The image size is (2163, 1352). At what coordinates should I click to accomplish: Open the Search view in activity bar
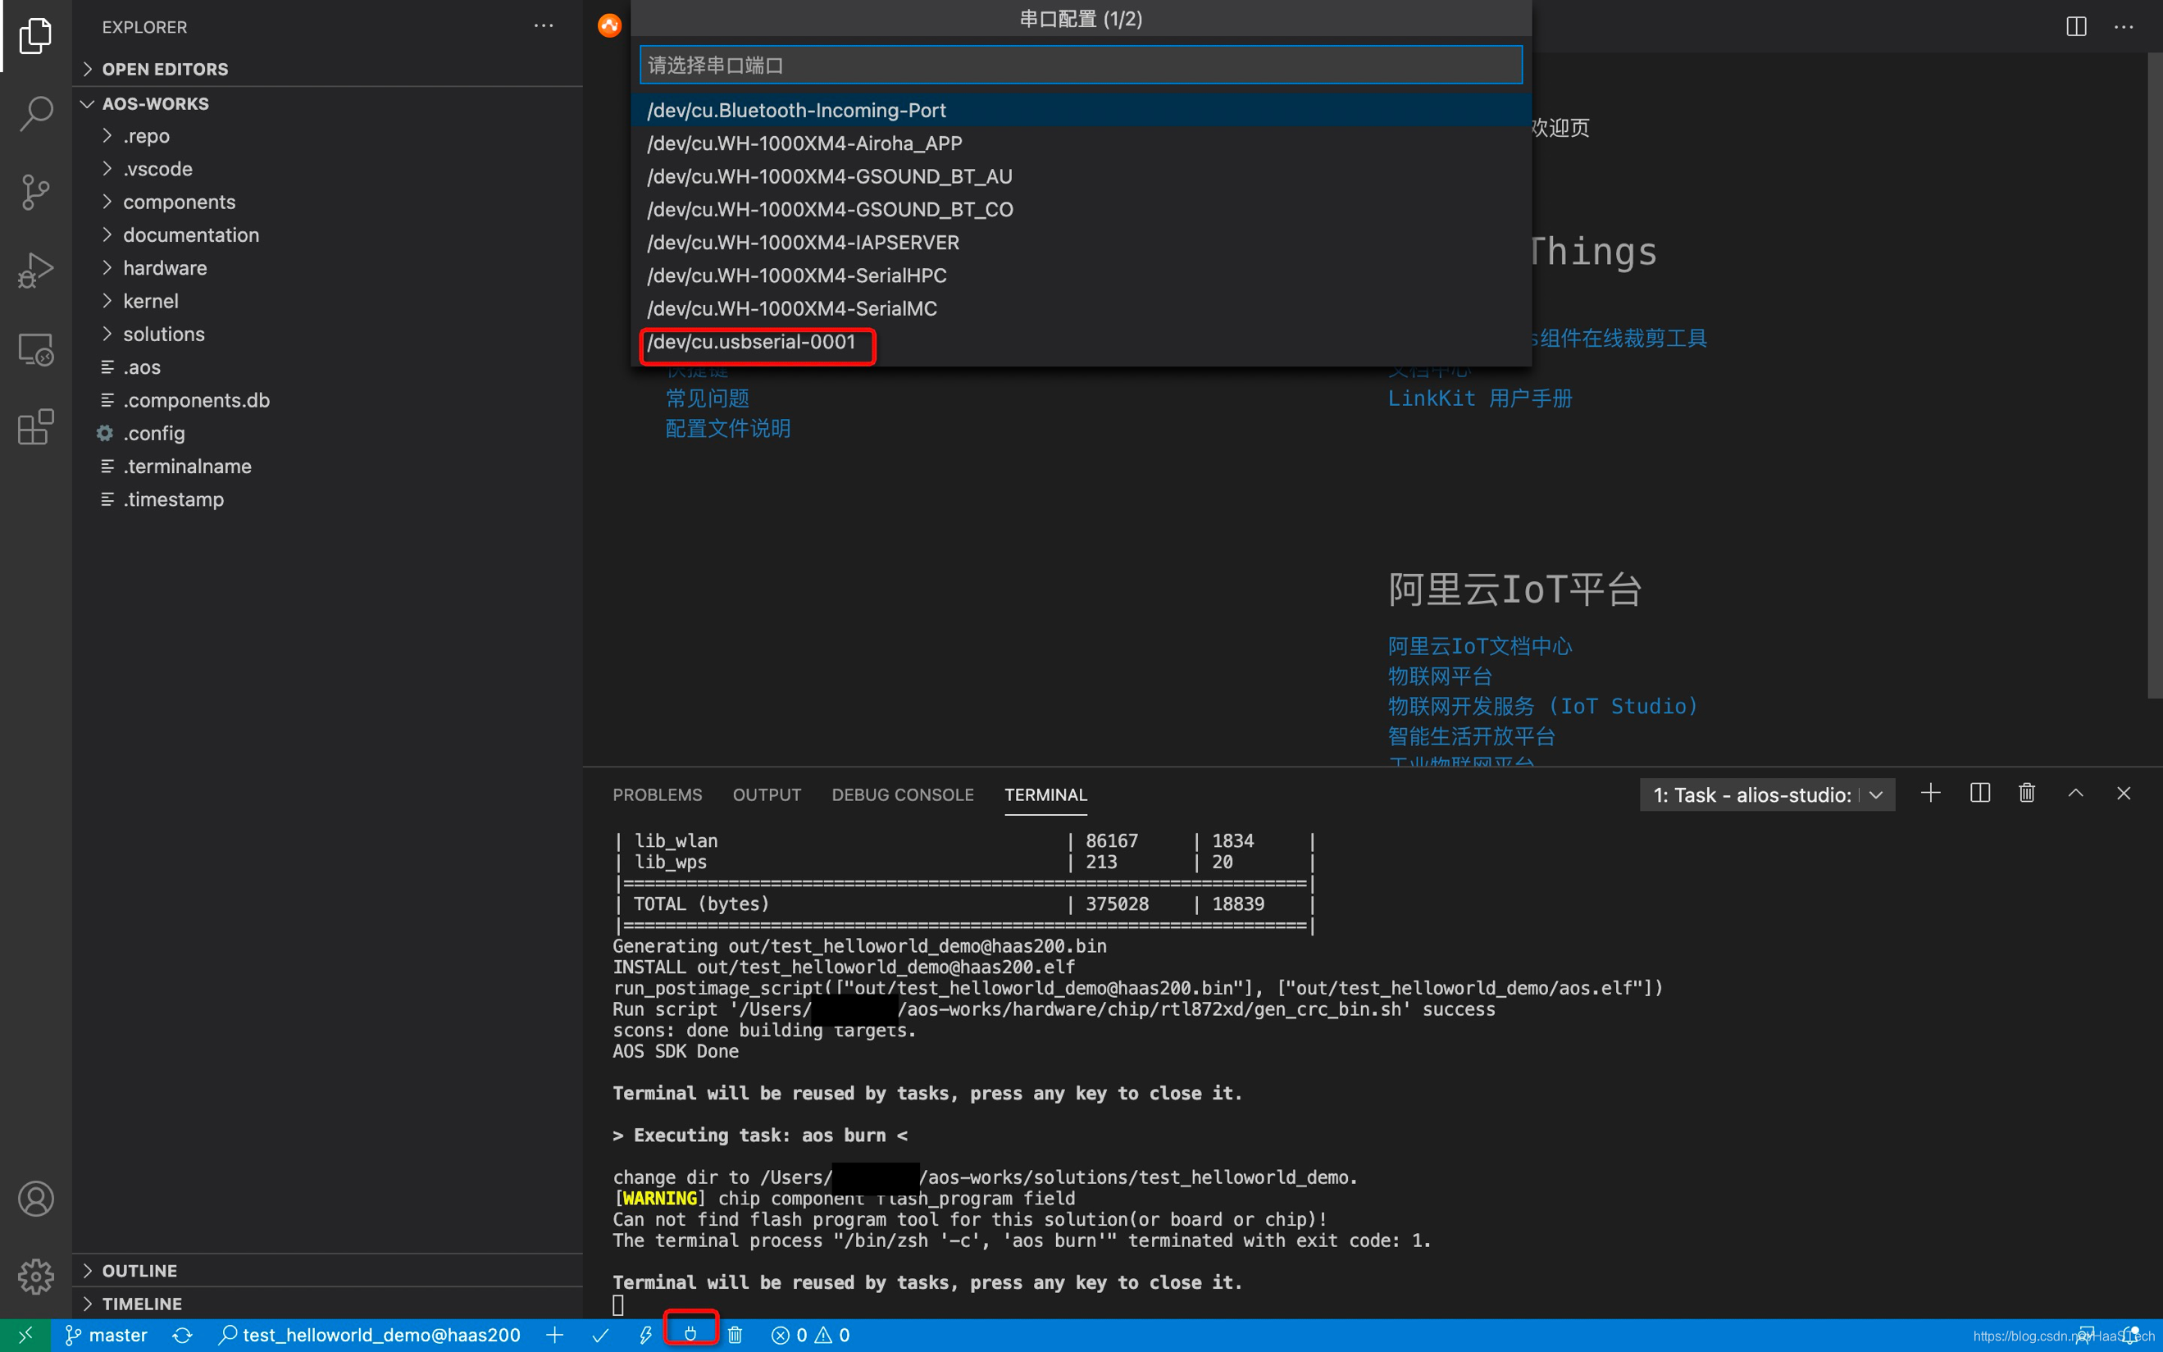click(x=36, y=114)
